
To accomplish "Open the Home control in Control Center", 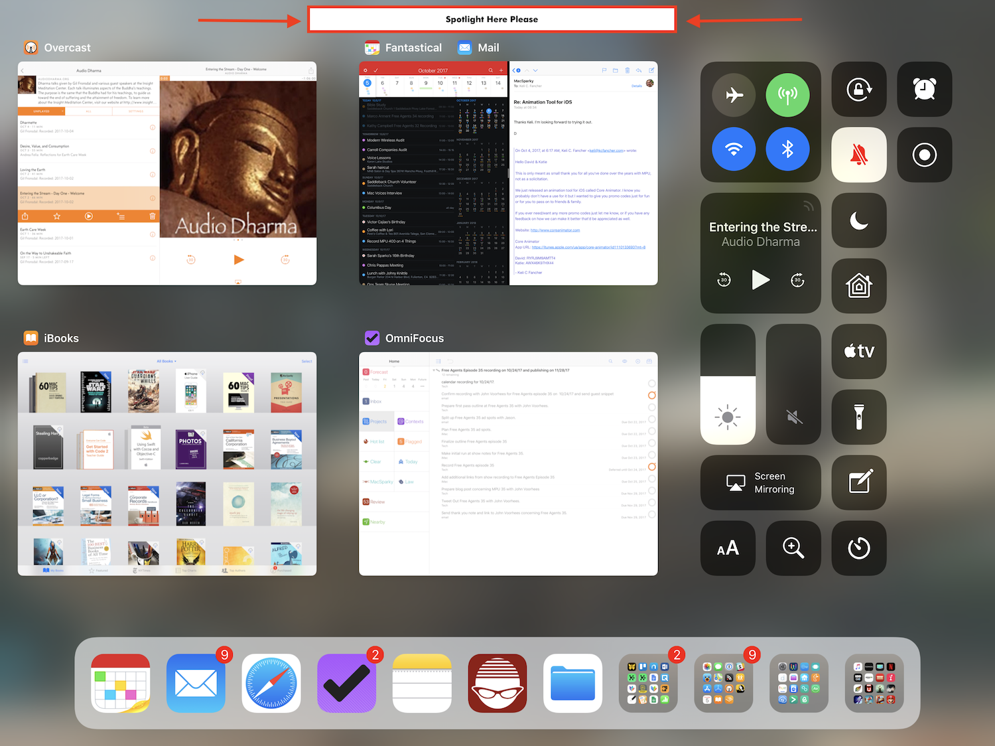I will [859, 286].
